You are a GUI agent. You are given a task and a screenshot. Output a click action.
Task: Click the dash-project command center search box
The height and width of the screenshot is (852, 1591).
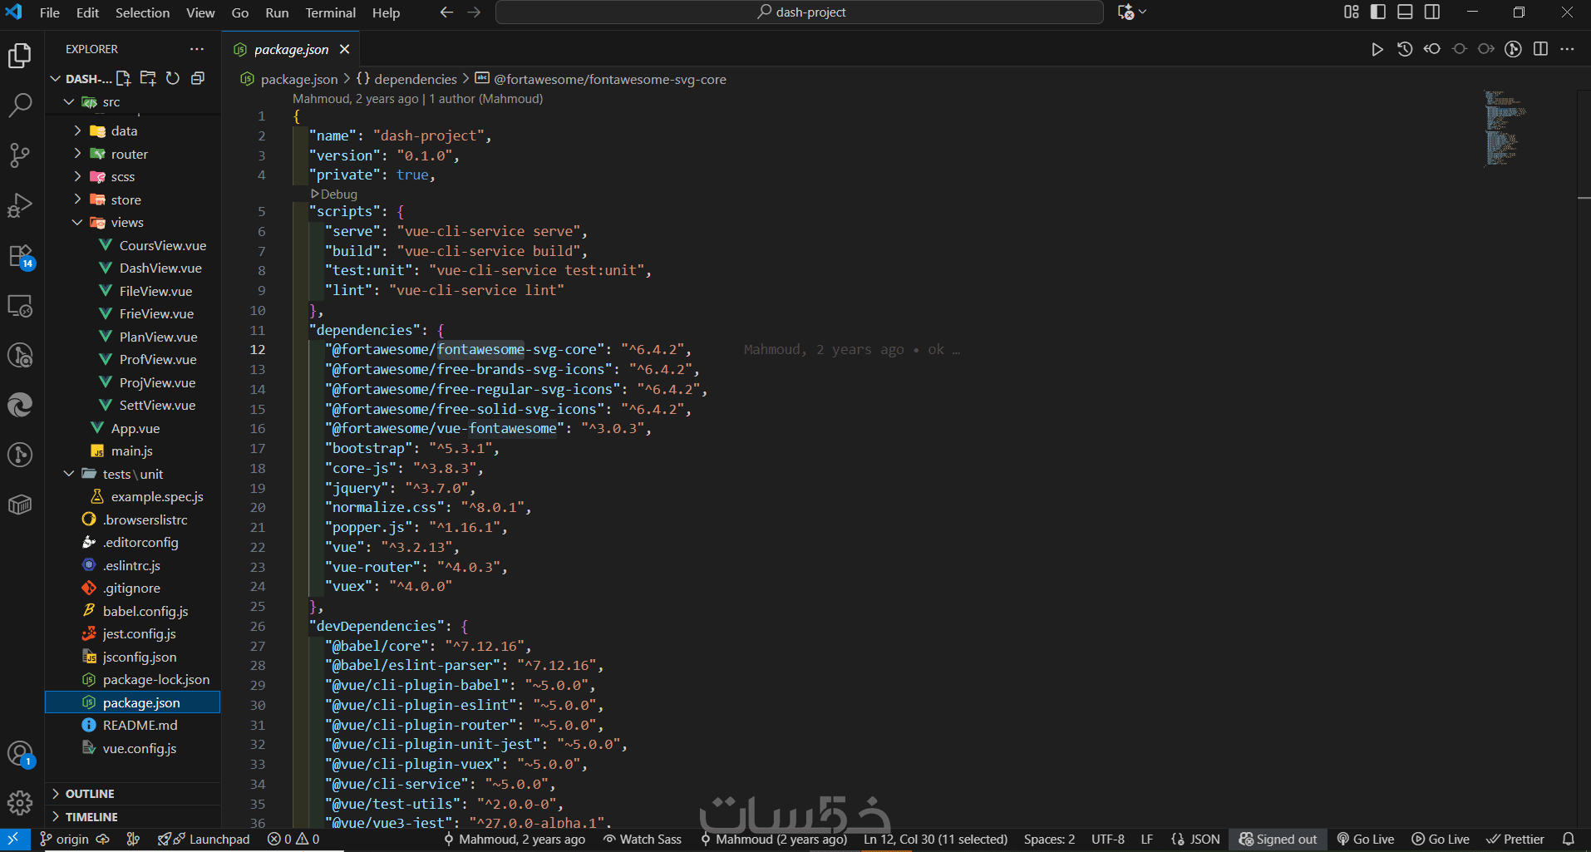pos(800,12)
